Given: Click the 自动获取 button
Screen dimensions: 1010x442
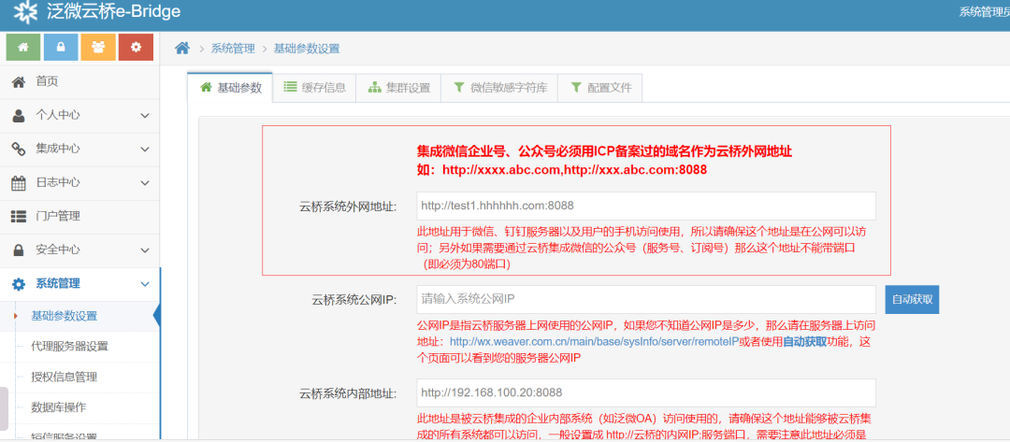Looking at the screenshot, I should (x=912, y=300).
